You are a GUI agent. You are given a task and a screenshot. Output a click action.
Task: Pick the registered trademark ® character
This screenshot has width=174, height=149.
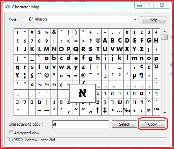[x=83, y=76]
